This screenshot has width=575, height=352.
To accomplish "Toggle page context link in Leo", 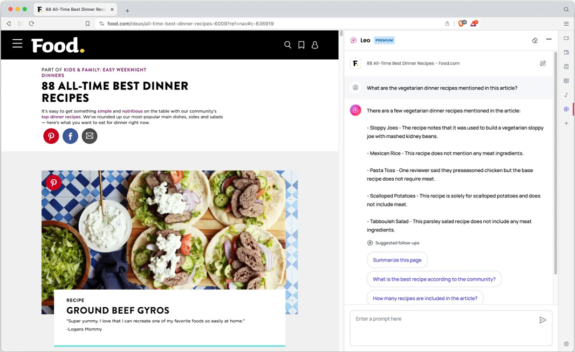I will (543, 64).
